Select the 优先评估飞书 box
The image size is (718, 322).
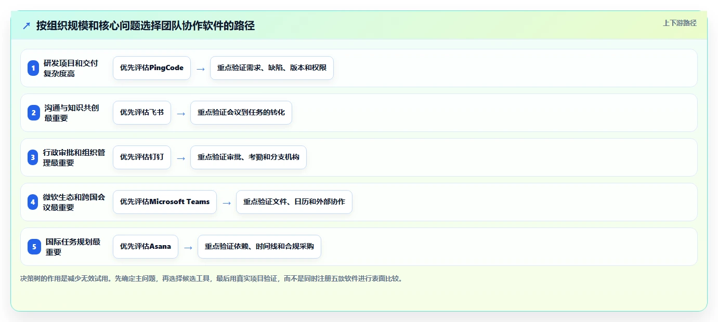click(x=142, y=113)
